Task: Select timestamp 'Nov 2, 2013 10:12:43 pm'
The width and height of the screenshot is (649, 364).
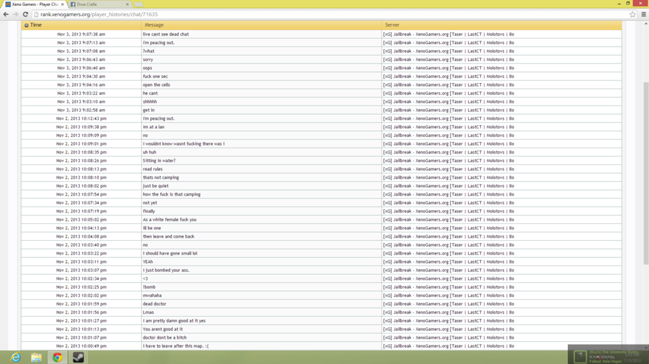Action: [x=81, y=119]
